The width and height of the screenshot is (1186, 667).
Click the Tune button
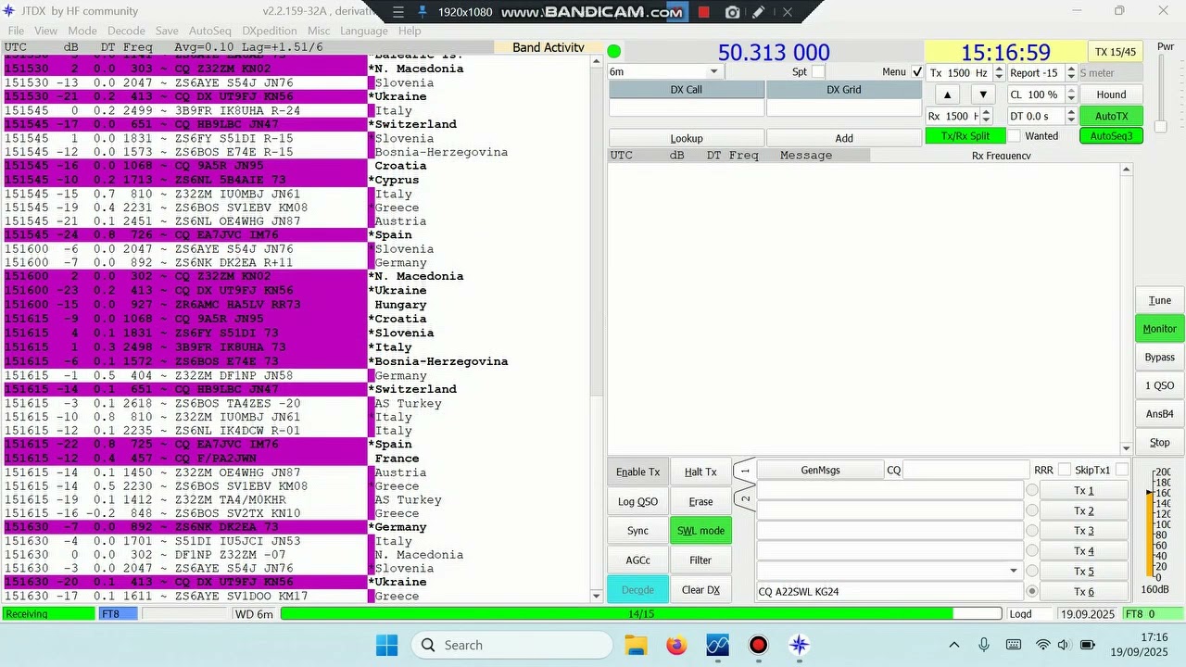pos(1159,300)
